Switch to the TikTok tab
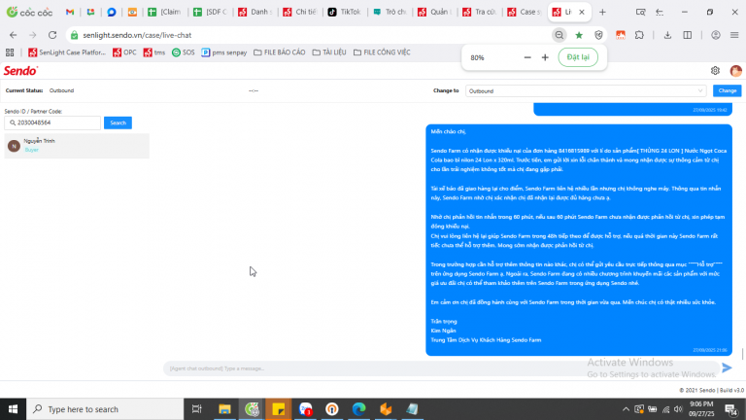The image size is (746, 420). [345, 12]
